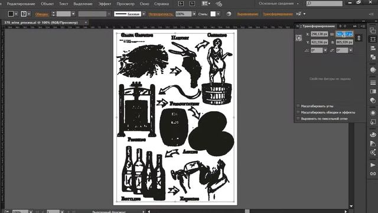This screenshot has height=213, width=378.
Task: Open the Объект menu
Action: [47, 4]
